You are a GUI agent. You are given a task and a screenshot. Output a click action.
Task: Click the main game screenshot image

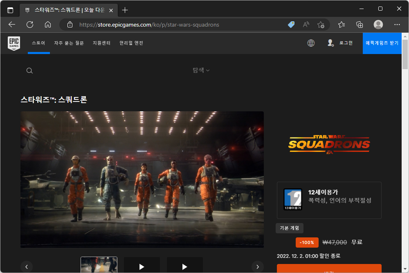point(142,180)
